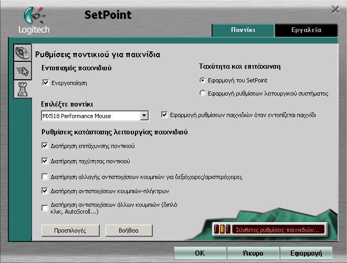Click the SetPoint title text
Image resolution: width=347 pixels, height=263 pixels.
click(108, 15)
